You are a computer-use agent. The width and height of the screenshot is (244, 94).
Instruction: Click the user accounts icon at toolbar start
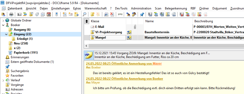click(x=3, y=15)
